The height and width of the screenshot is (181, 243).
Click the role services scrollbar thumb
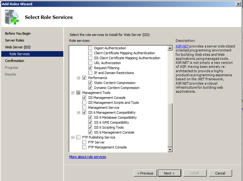(x=170, y=125)
